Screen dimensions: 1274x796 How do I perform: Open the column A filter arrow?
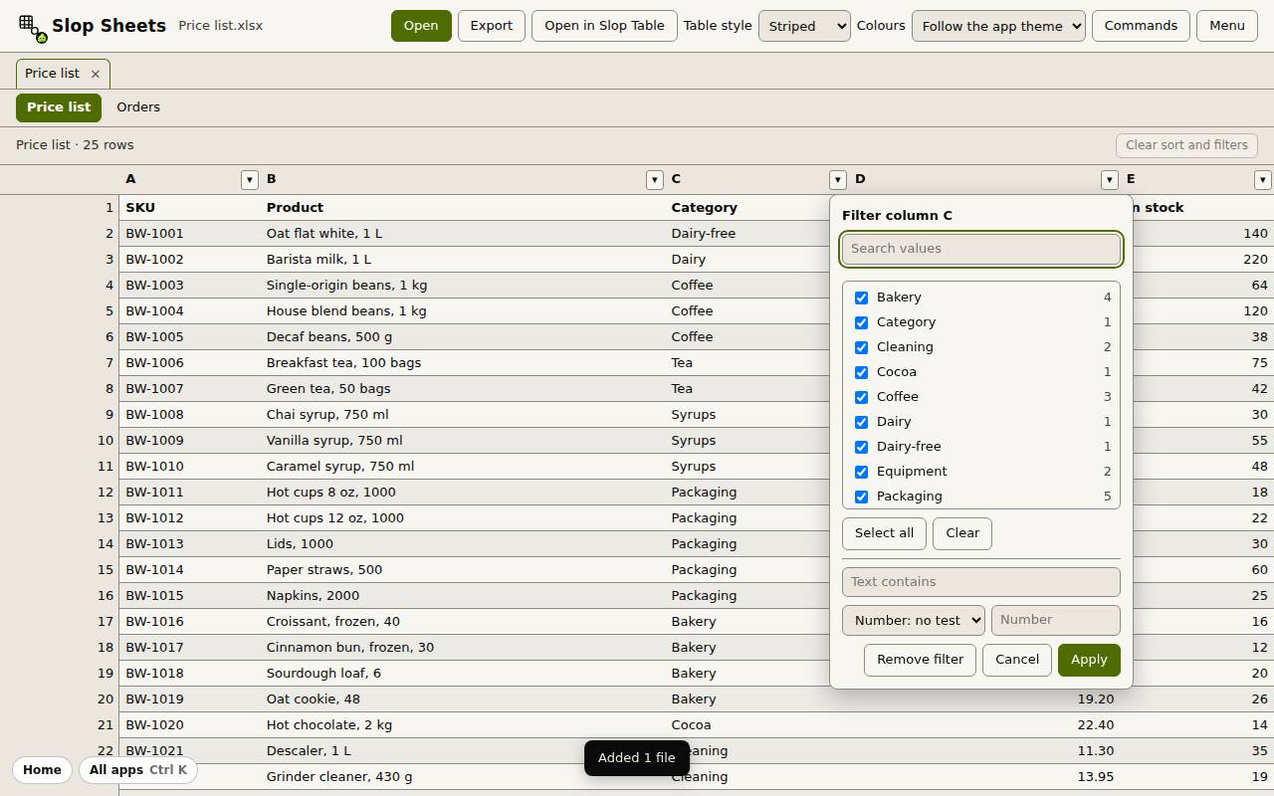[249, 180]
